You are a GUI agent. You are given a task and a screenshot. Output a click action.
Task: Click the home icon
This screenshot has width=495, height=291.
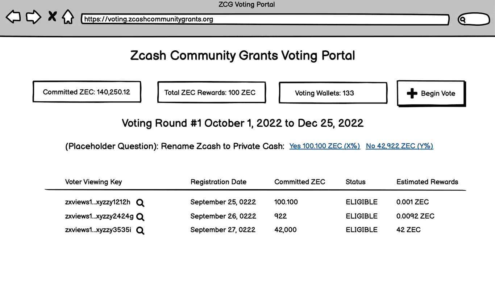click(x=68, y=16)
